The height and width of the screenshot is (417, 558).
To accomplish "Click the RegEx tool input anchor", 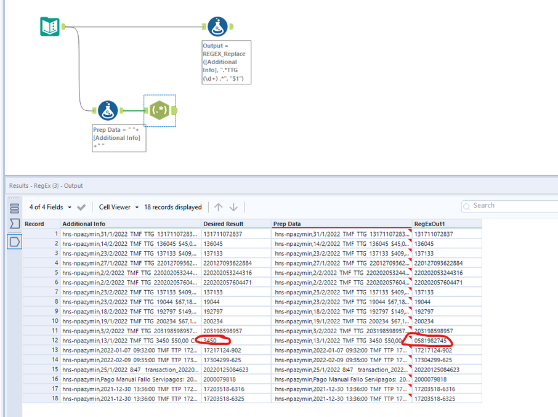I will [x=146, y=111].
